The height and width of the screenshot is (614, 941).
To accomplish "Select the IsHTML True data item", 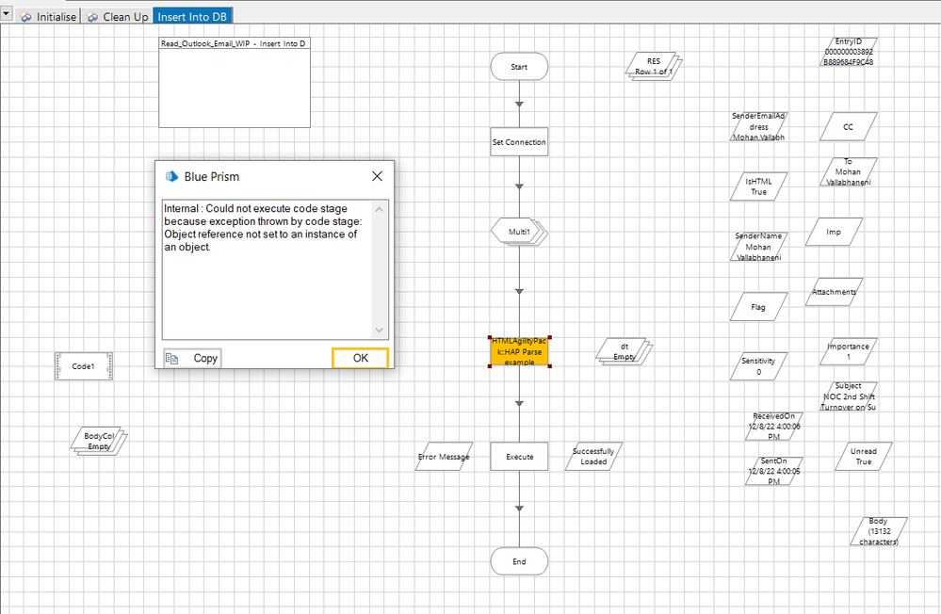I will tap(758, 186).
